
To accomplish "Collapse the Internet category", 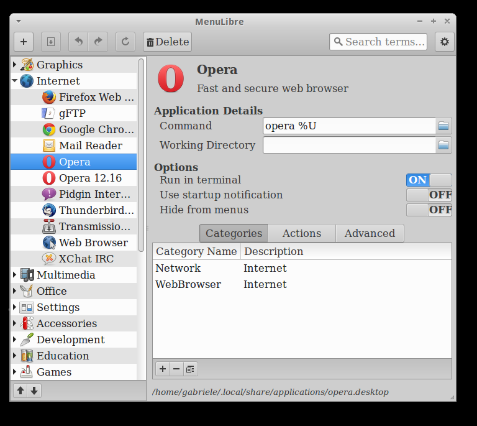I will click(14, 81).
